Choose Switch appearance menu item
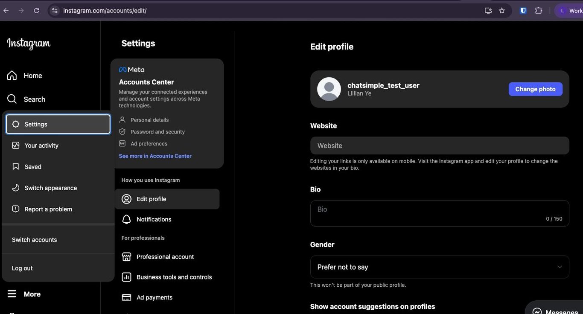Viewport: 583px width, 314px height. point(50,188)
